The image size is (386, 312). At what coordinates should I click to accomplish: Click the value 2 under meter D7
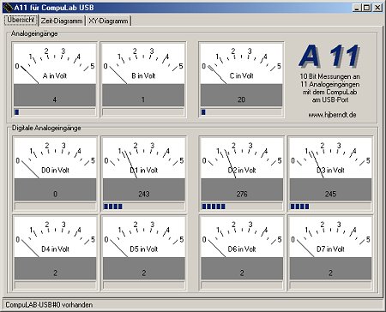(330, 273)
